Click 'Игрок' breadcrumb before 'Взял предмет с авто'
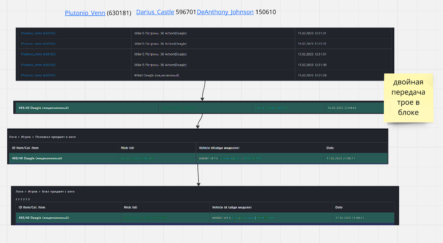Image resolution: width=443 pixels, height=243 pixels. [x=32, y=192]
